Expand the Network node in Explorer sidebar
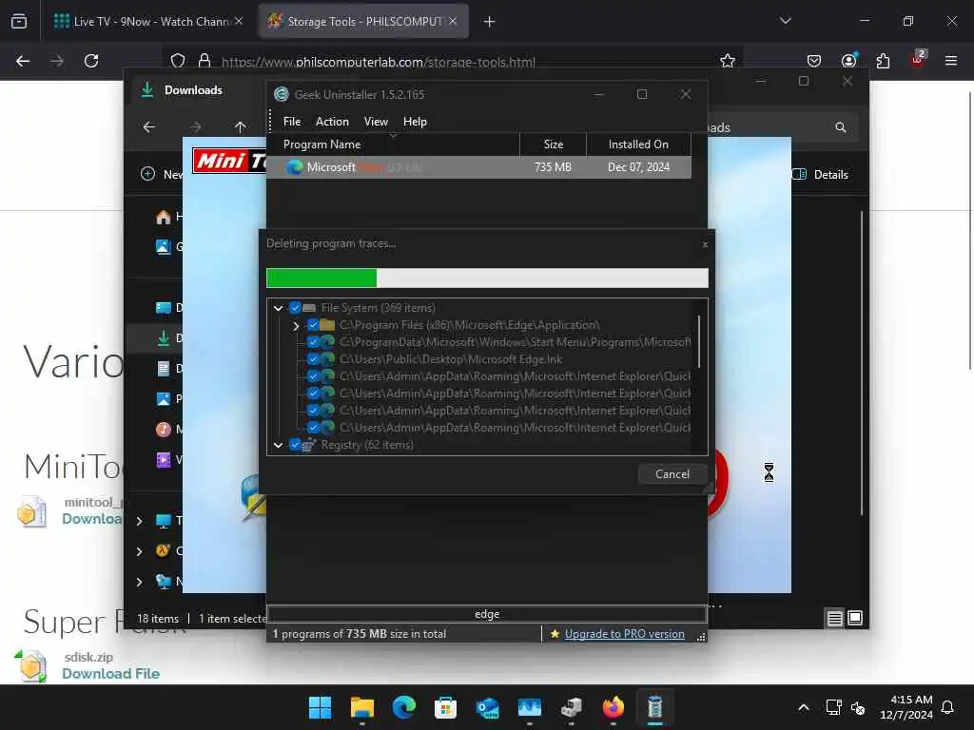 coord(139,582)
